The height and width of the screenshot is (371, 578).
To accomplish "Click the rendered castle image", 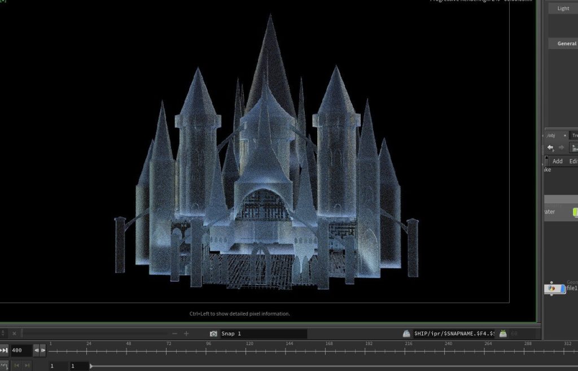I will [x=267, y=152].
